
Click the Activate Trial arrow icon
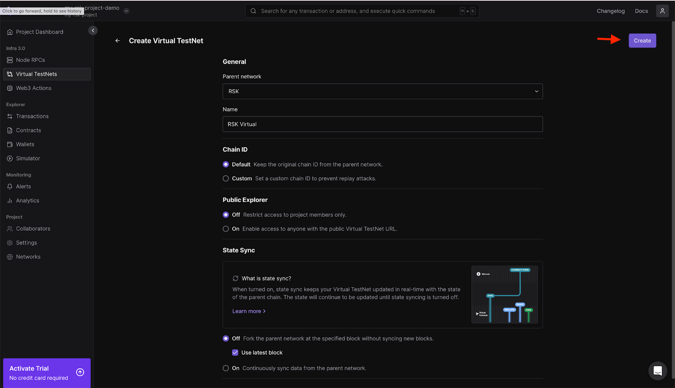click(80, 372)
